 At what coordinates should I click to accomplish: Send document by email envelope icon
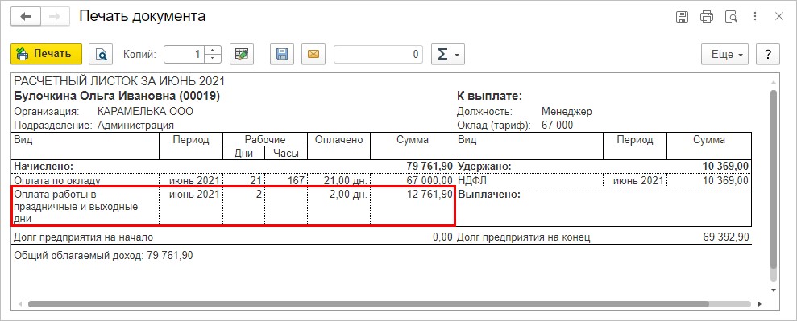313,54
